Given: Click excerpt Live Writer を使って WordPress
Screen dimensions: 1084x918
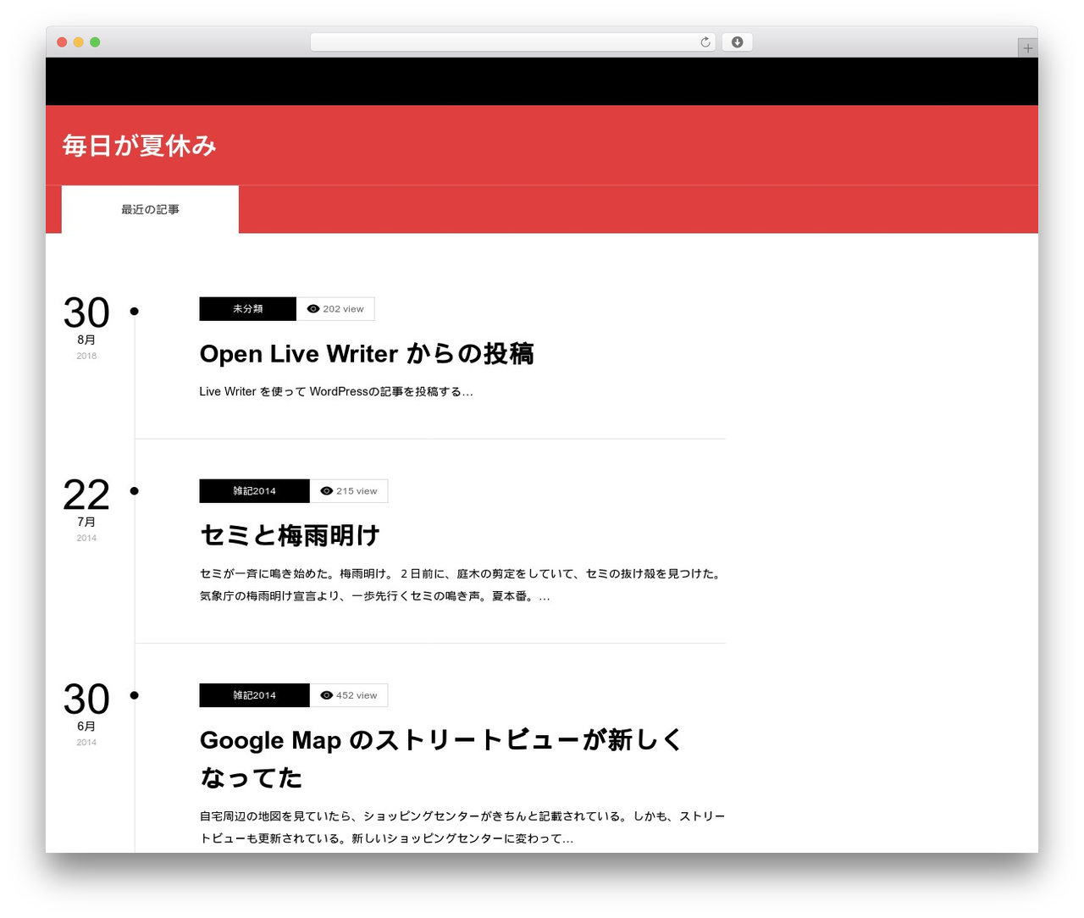Looking at the screenshot, I should [x=336, y=391].
